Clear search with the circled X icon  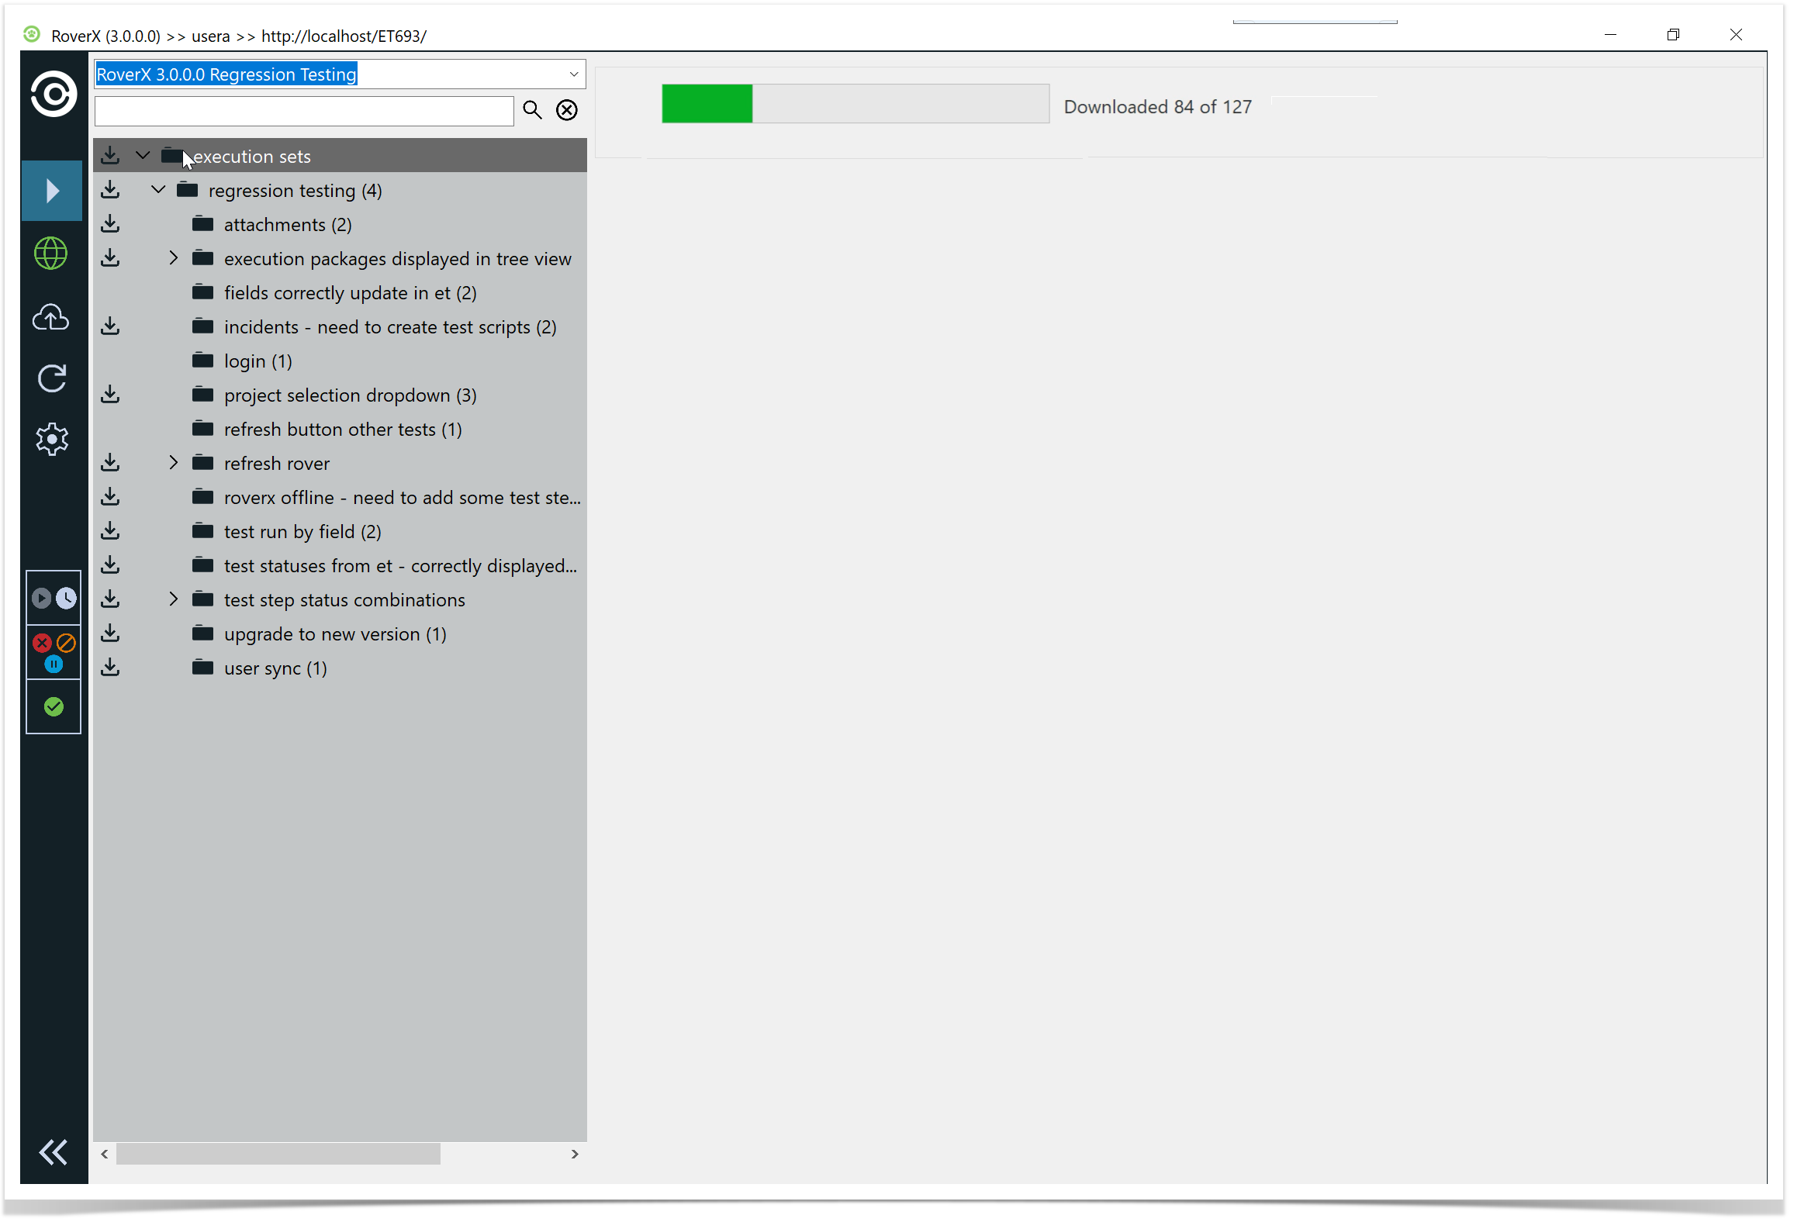pyautogui.click(x=567, y=110)
